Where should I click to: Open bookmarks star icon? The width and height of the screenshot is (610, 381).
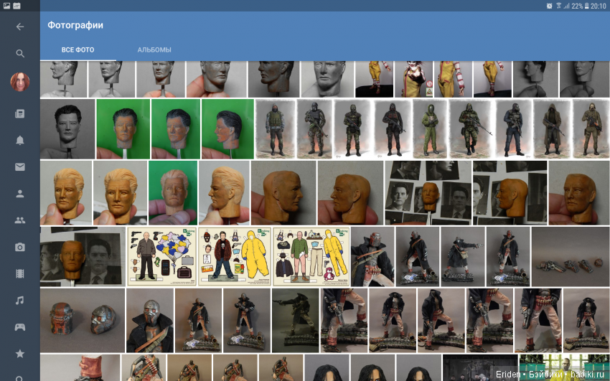pos(20,354)
